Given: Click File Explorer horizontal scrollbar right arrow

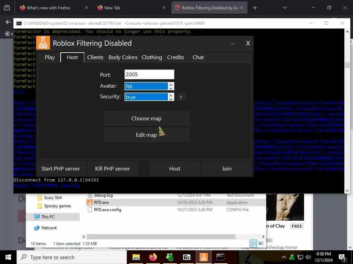Looking at the screenshot, I should click(x=263, y=236).
